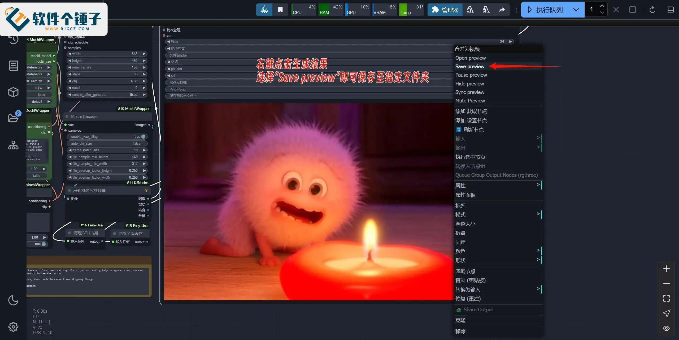
Task: Click the bookmark icon in top toolbar
Action: pos(280,10)
